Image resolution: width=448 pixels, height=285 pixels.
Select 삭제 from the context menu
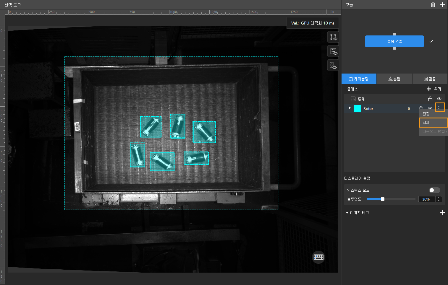coord(433,123)
